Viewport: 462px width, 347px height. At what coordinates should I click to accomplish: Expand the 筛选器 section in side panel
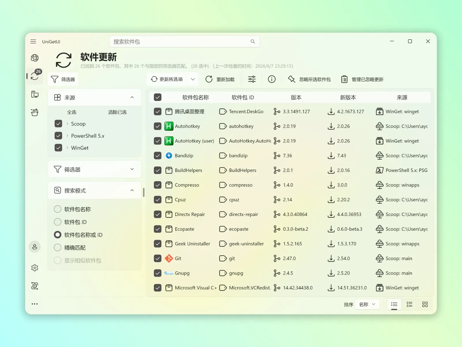coord(132,169)
